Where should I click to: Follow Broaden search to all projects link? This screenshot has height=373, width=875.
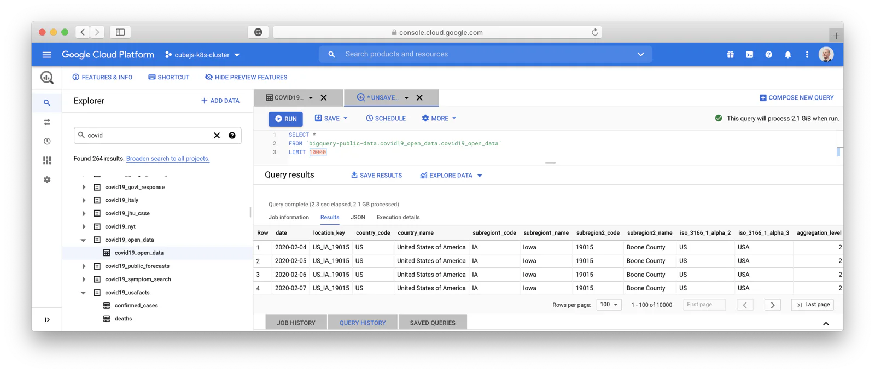[x=168, y=159]
